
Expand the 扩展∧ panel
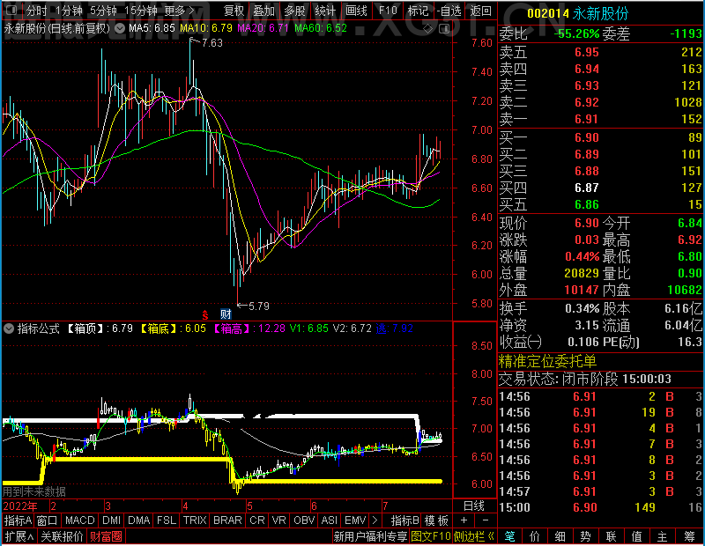(19, 536)
